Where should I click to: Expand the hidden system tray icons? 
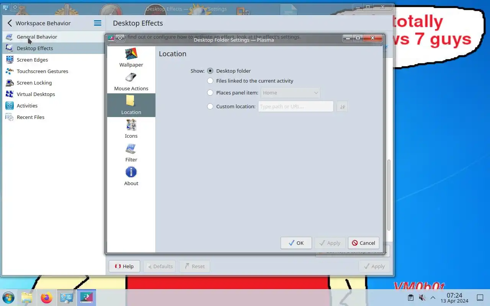pos(433,298)
